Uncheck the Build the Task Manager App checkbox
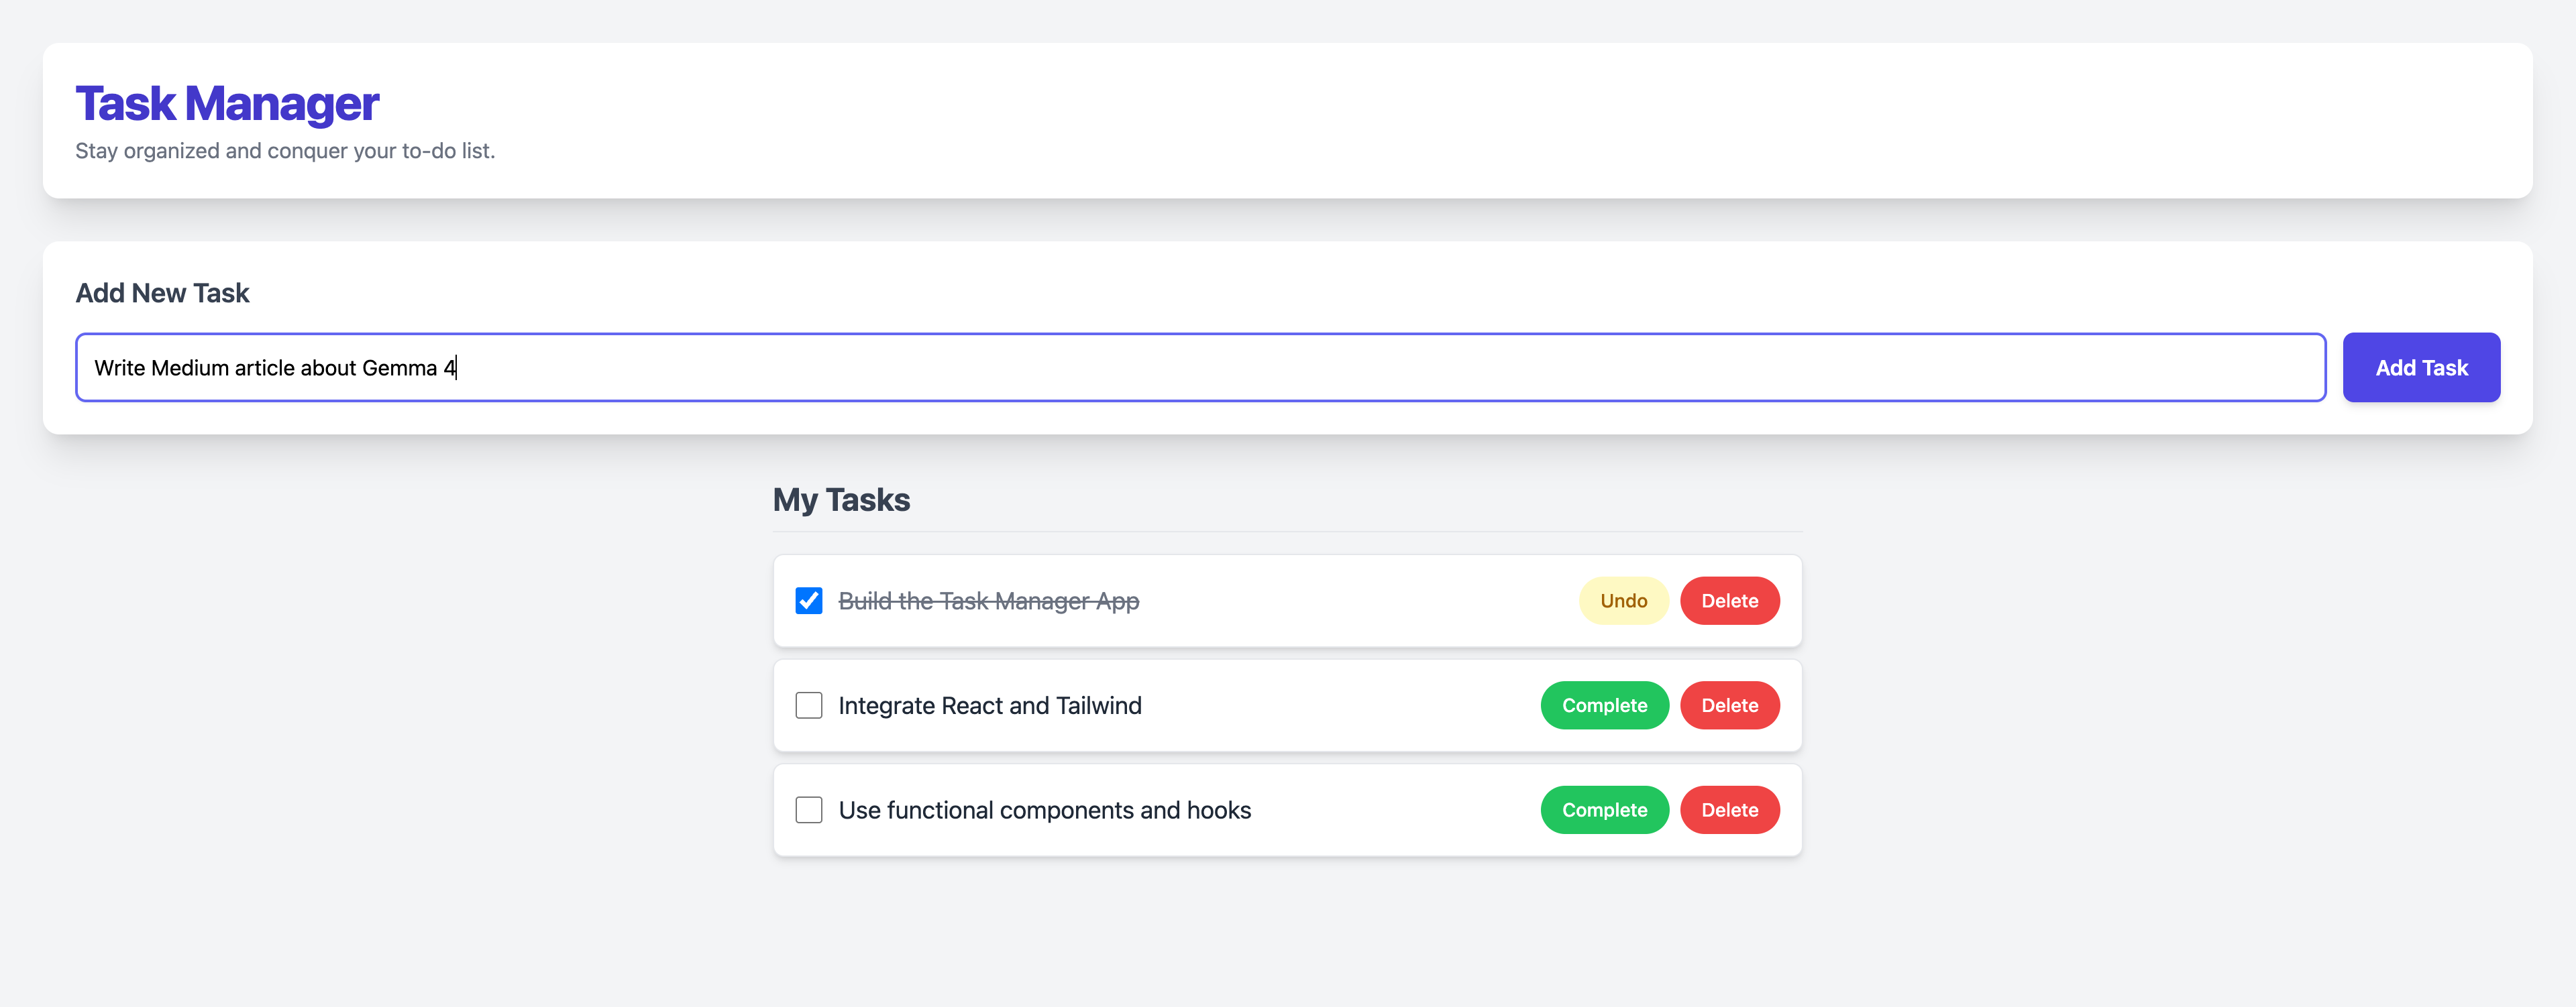The width and height of the screenshot is (2576, 1007). coord(809,601)
